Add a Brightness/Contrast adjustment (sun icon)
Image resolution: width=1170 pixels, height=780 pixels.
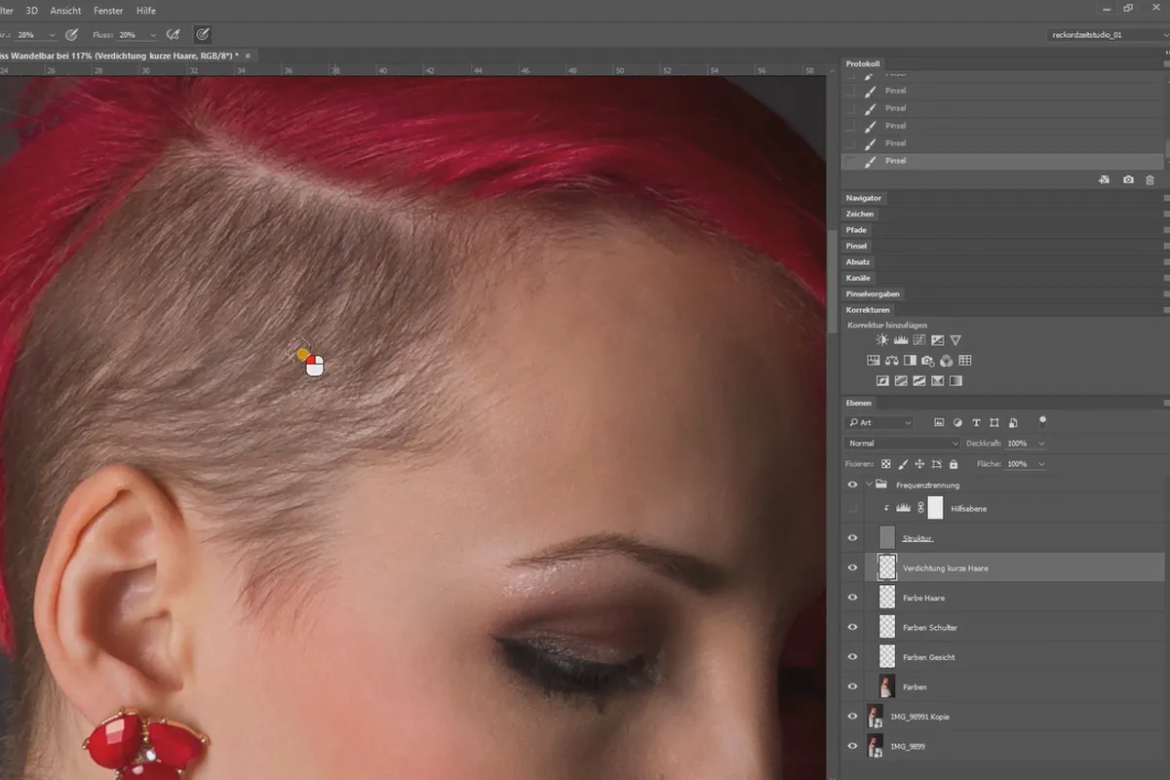[x=882, y=340]
